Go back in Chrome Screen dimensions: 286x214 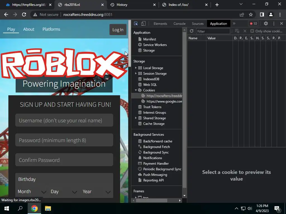click(x=6, y=14)
